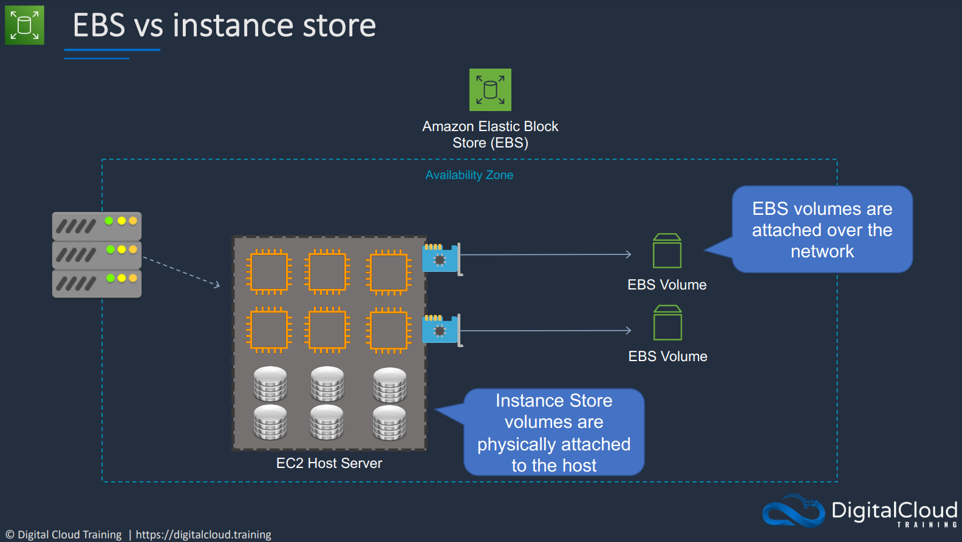The width and height of the screenshot is (962, 542).
Task: Click the top-middle orange CPU chip icon
Action: tap(327, 272)
